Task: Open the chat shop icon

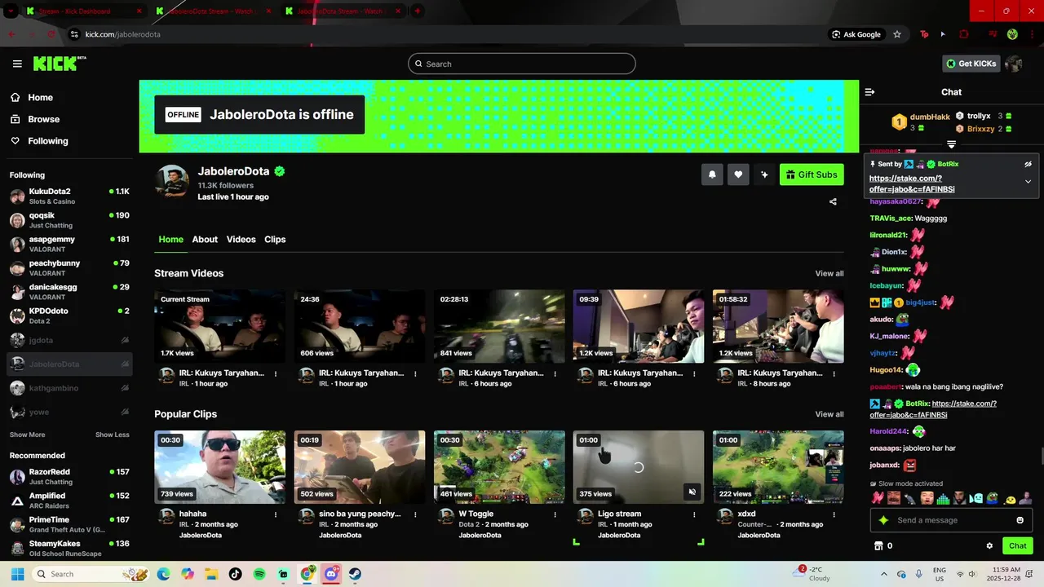Action: click(878, 546)
